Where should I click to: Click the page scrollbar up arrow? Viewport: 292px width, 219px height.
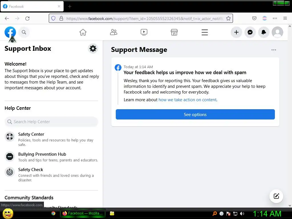290,26
